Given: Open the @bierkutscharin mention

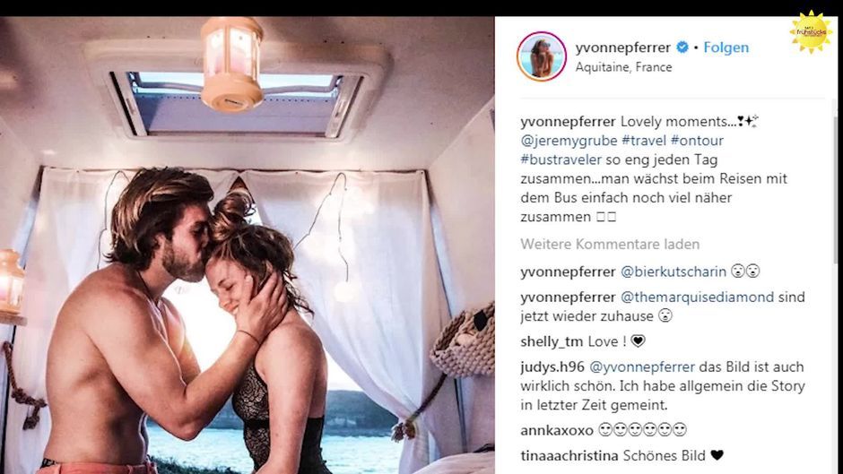Looking at the screenshot, I should coord(674,271).
